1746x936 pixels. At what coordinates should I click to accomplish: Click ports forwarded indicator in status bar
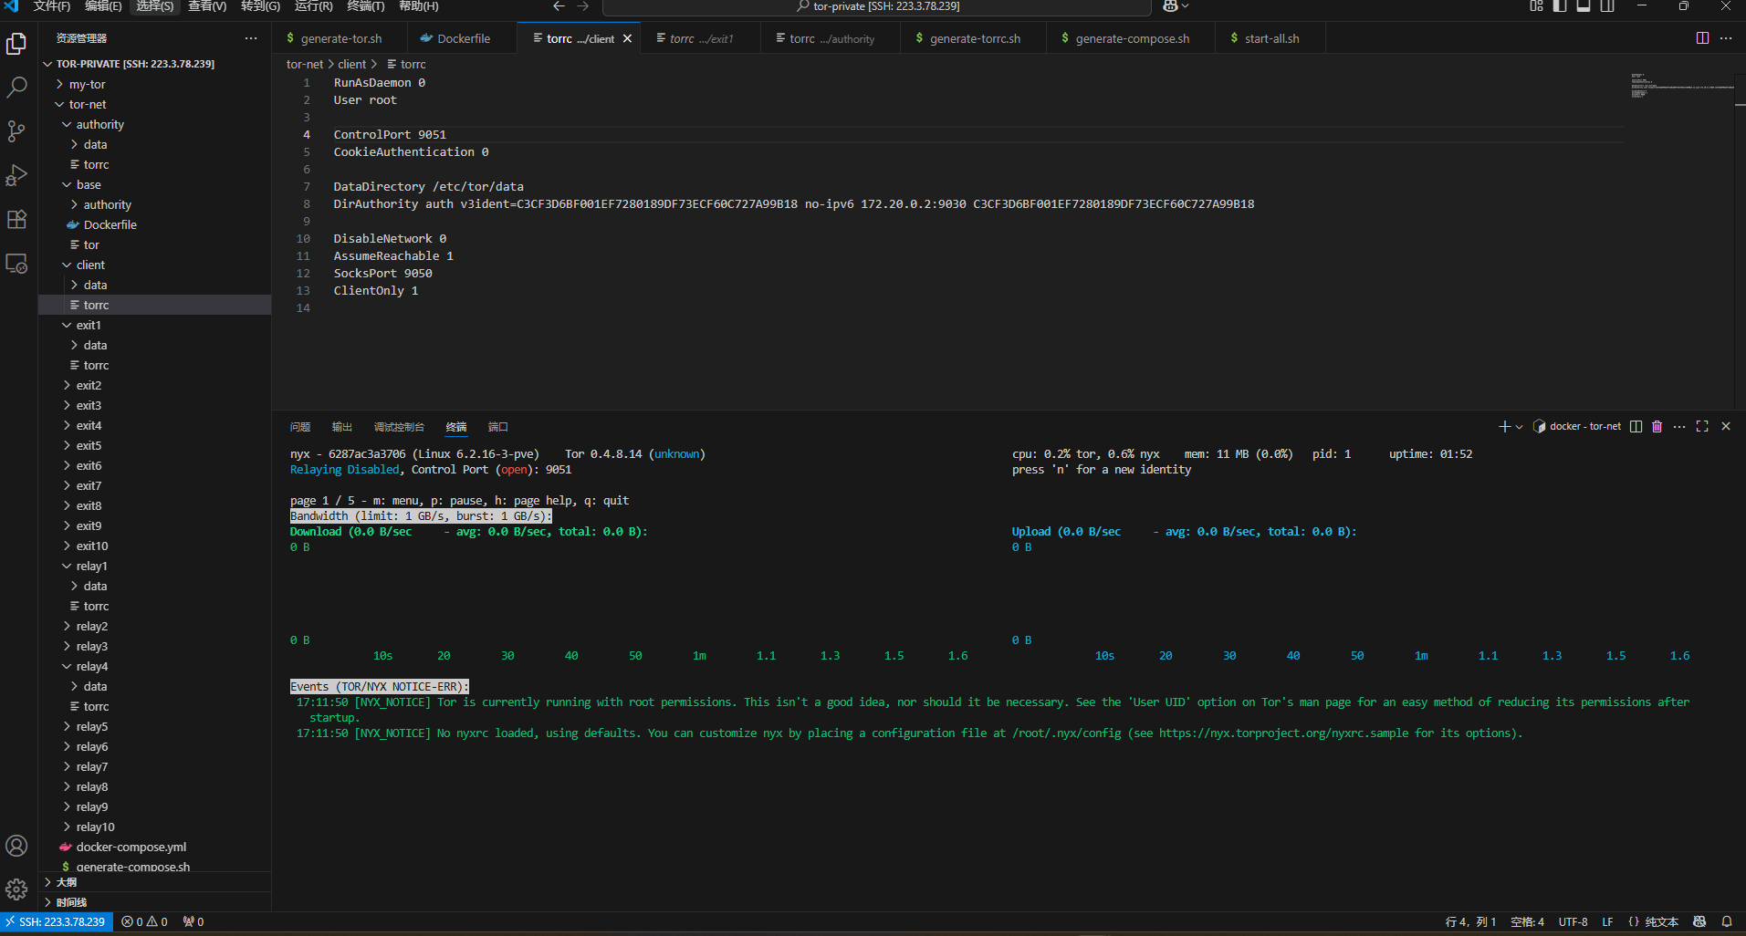click(x=193, y=921)
